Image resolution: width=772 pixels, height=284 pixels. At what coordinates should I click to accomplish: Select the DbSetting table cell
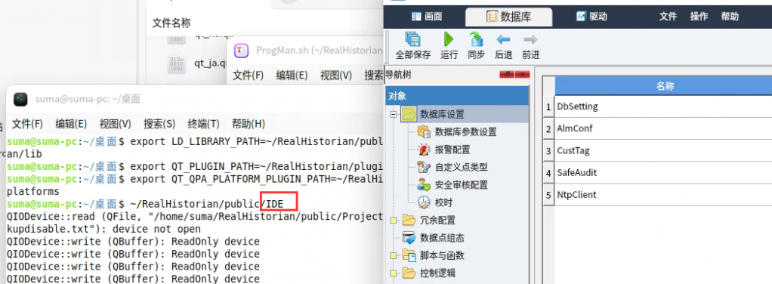pos(663,106)
